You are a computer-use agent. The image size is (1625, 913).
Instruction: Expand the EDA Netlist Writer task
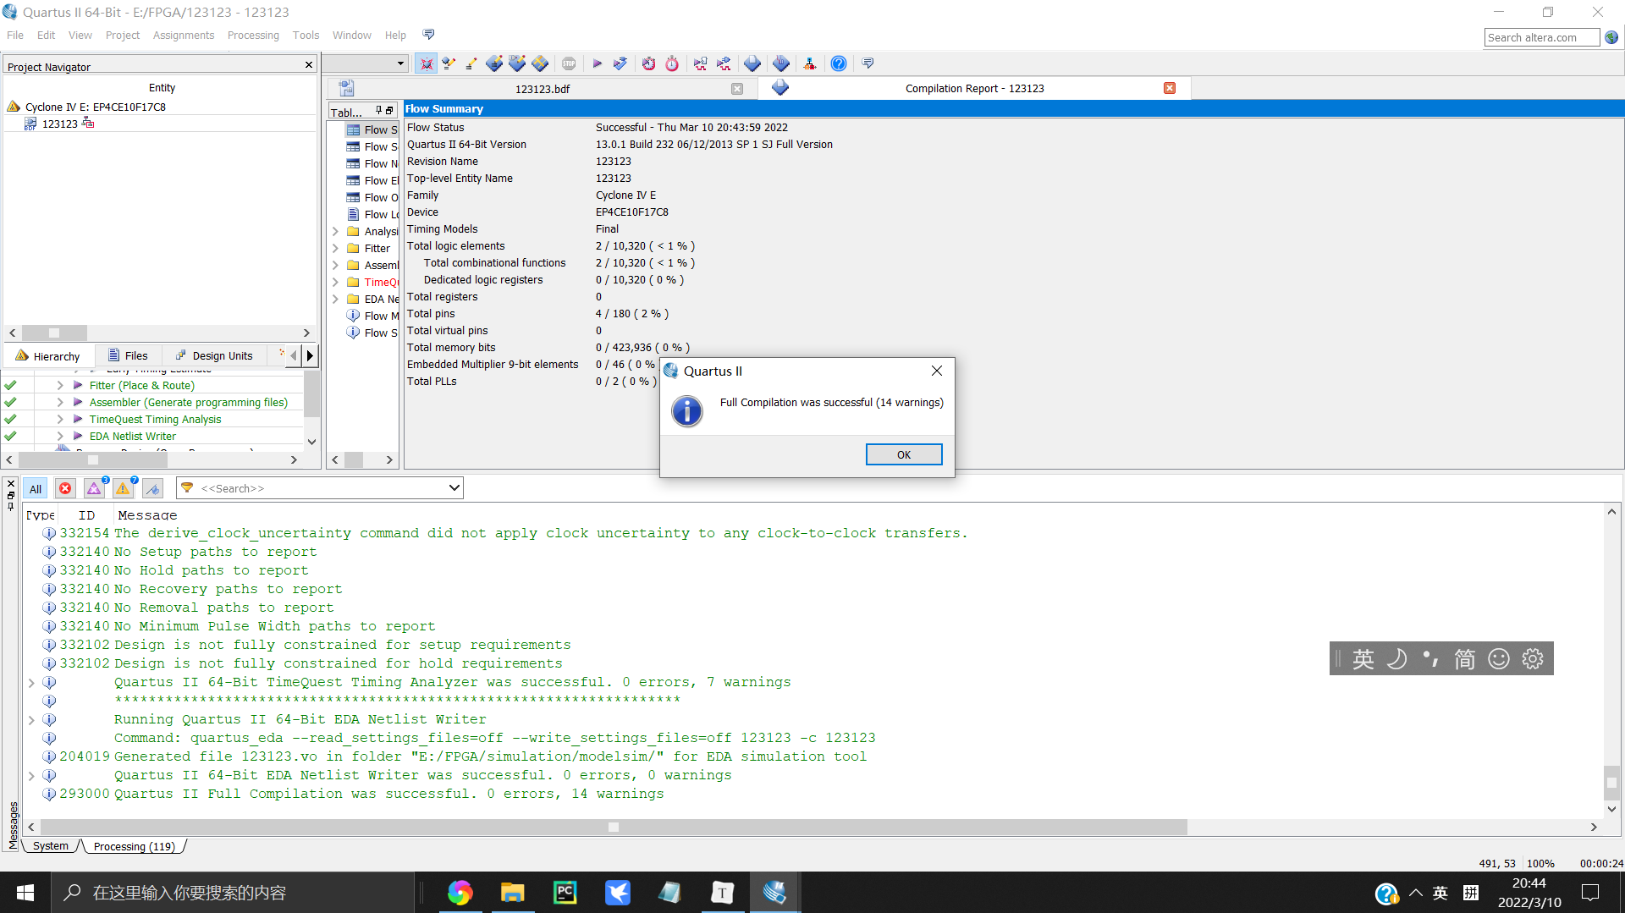60,436
